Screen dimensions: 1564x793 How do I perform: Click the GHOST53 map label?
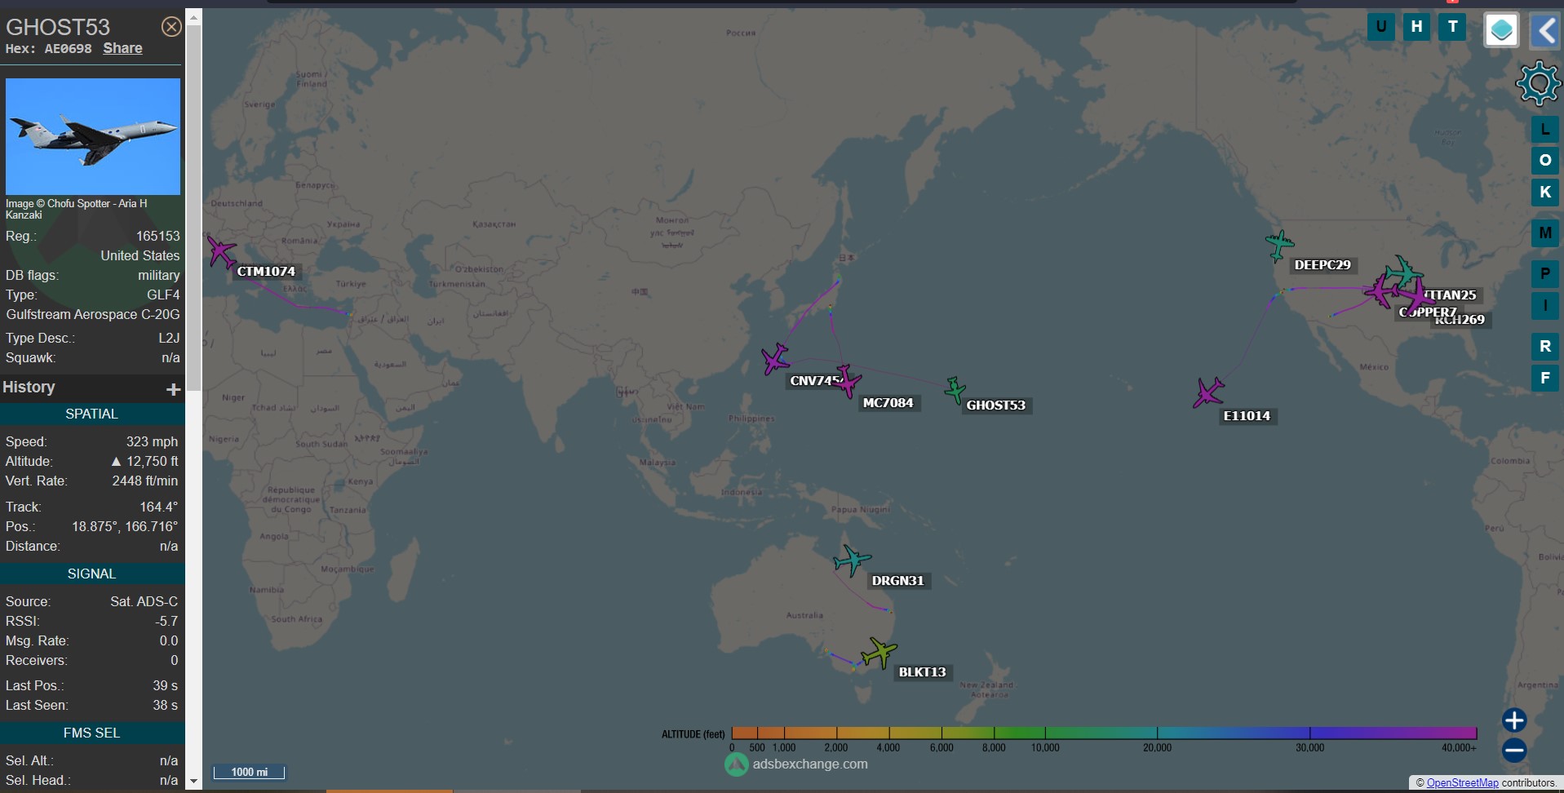click(x=995, y=405)
